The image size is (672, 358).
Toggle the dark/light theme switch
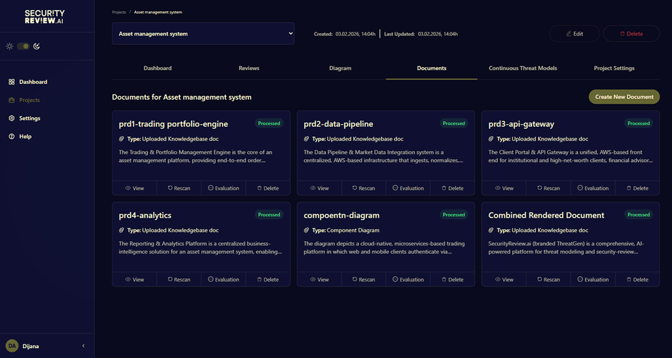(23, 46)
